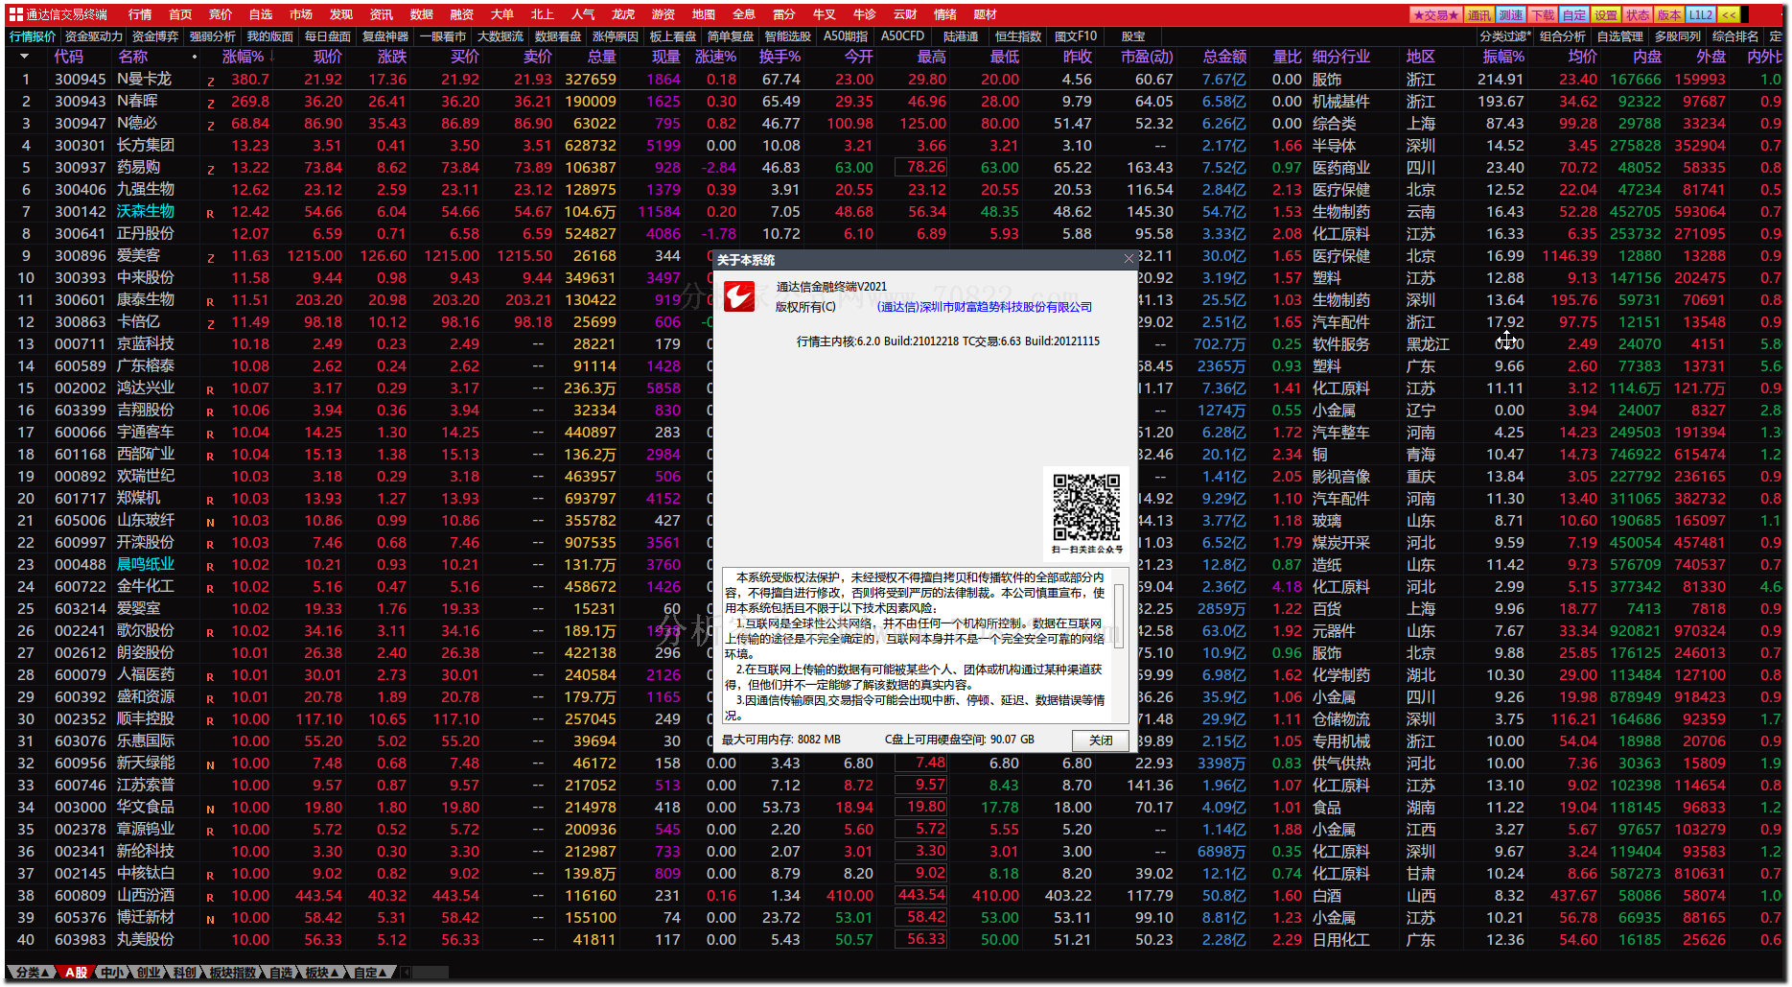Toggle the L1L2 data level button
The width and height of the screenshot is (1792, 987).
pos(1701,14)
